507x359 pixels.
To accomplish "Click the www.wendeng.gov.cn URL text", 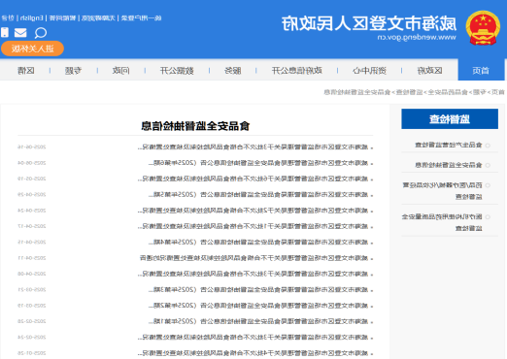I will pos(417,38).
